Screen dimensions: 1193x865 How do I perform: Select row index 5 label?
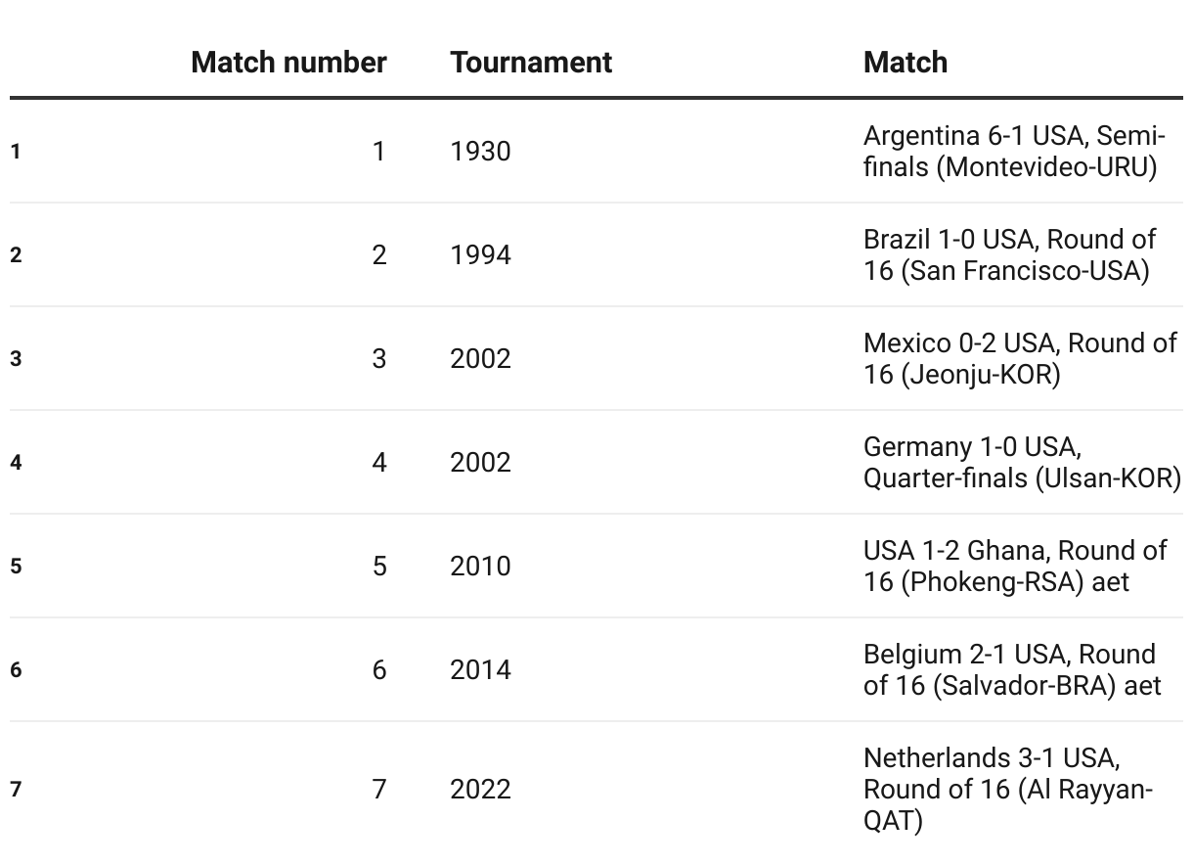point(16,567)
